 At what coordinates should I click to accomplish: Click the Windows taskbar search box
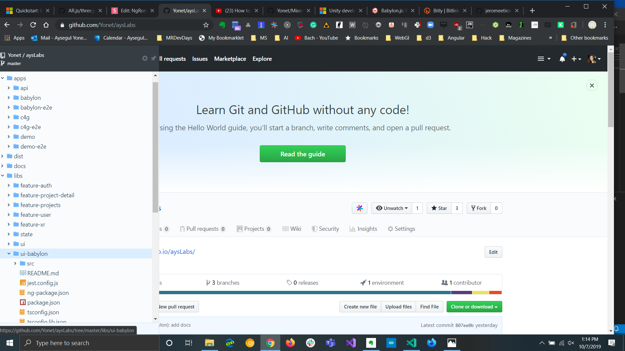tap(90, 343)
